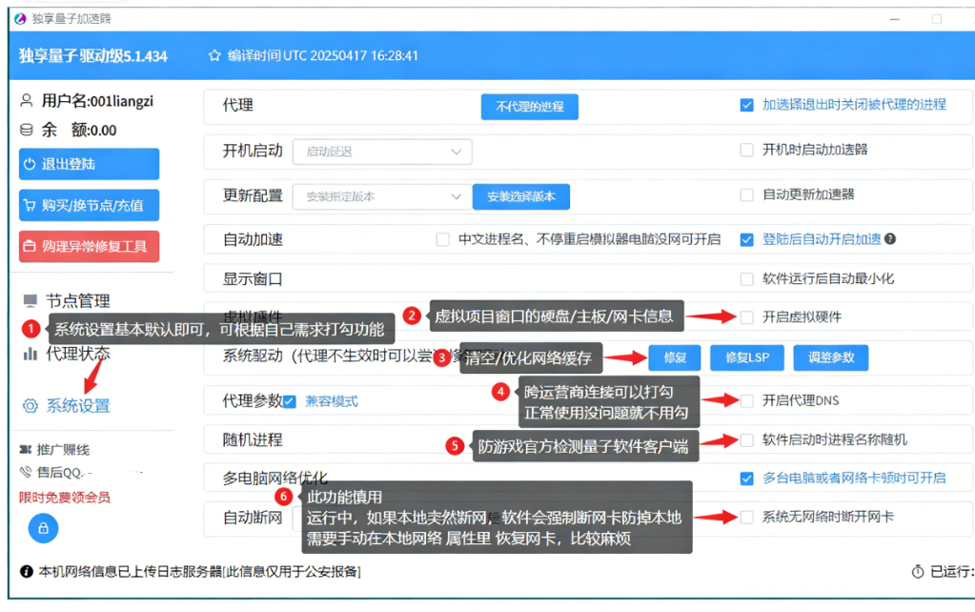Toggle 兼容模式 checkbox

[x=289, y=401]
